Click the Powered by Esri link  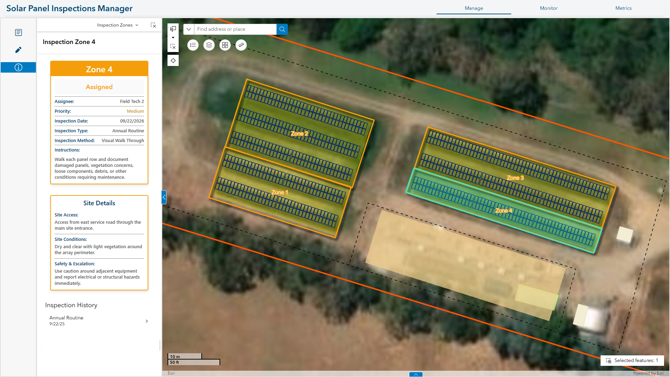click(x=648, y=373)
